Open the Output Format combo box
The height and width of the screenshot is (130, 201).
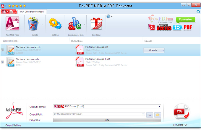(x=107, y=106)
